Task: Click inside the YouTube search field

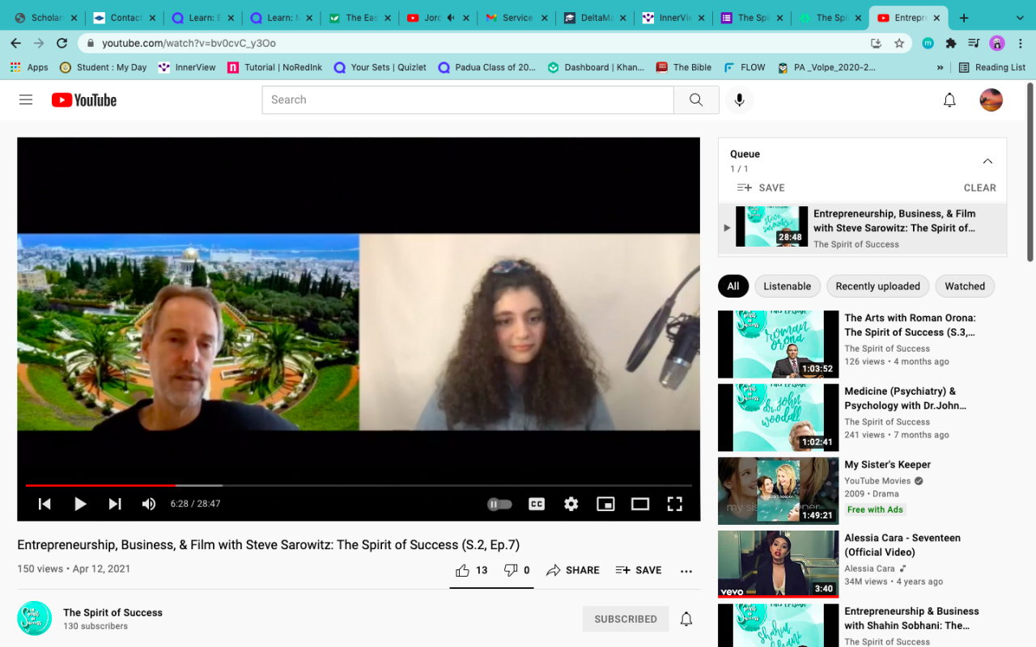Action: (468, 99)
